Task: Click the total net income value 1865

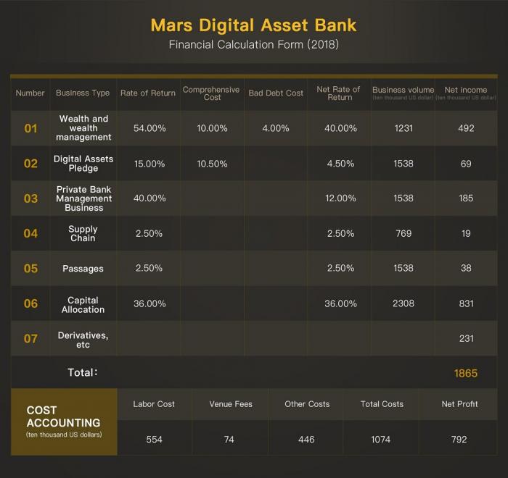Action: coord(466,374)
